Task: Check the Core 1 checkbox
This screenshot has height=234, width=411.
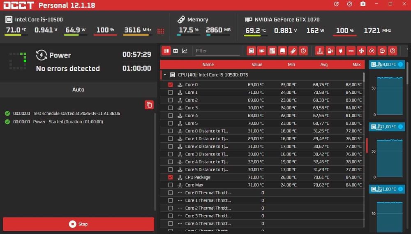Action: (x=171, y=93)
